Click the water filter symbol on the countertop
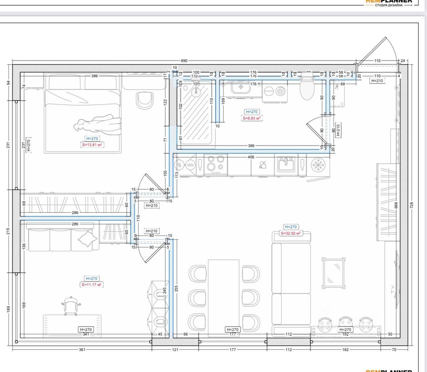 [263, 165]
